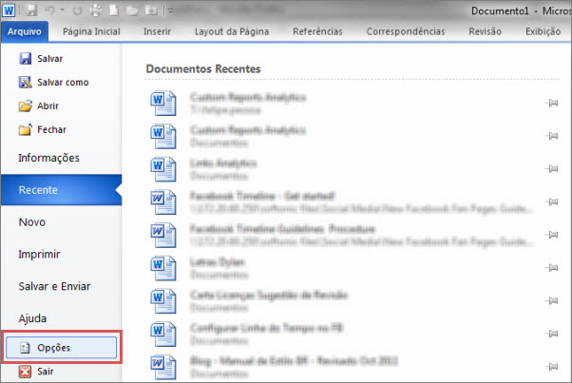Open Salvar e Enviar section
572x383 pixels.
[x=61, y=286]
